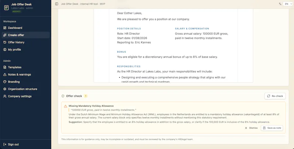Click the orange warning triangle in the alert
The height and width of the screenshot is (149, 294).
pyautogui.click(x=65, y=106)
